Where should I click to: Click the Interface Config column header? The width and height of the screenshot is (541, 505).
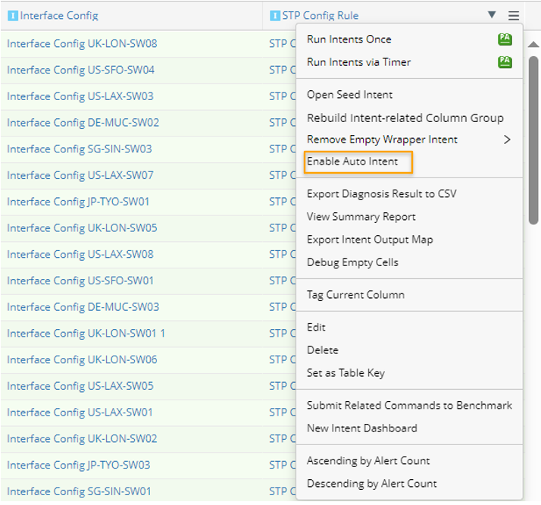click(x=59, y=15)
